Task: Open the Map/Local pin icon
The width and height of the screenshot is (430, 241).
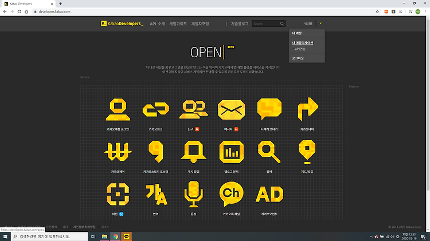Action: [307, 152]
